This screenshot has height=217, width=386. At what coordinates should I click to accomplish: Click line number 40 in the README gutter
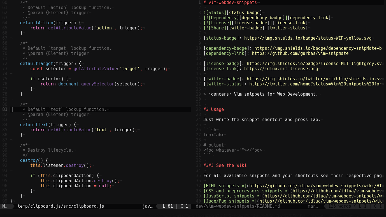198,201
